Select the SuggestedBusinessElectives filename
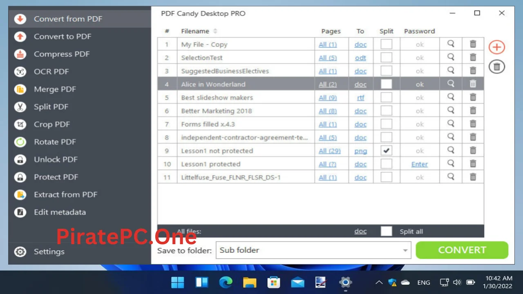 click(x=225, y=71)
